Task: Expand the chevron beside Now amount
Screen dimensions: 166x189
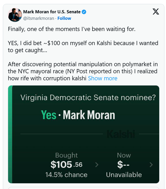Action: (151, 164)
